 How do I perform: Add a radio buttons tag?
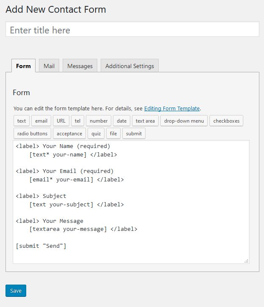click(33, 134)
